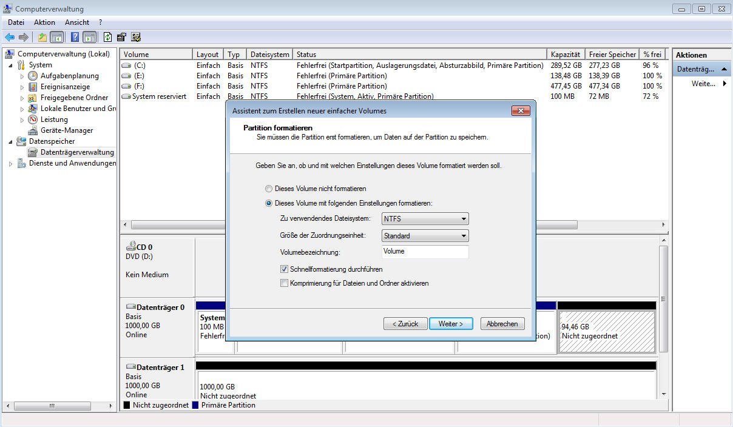Click the Weiter > button

point(451,324)
